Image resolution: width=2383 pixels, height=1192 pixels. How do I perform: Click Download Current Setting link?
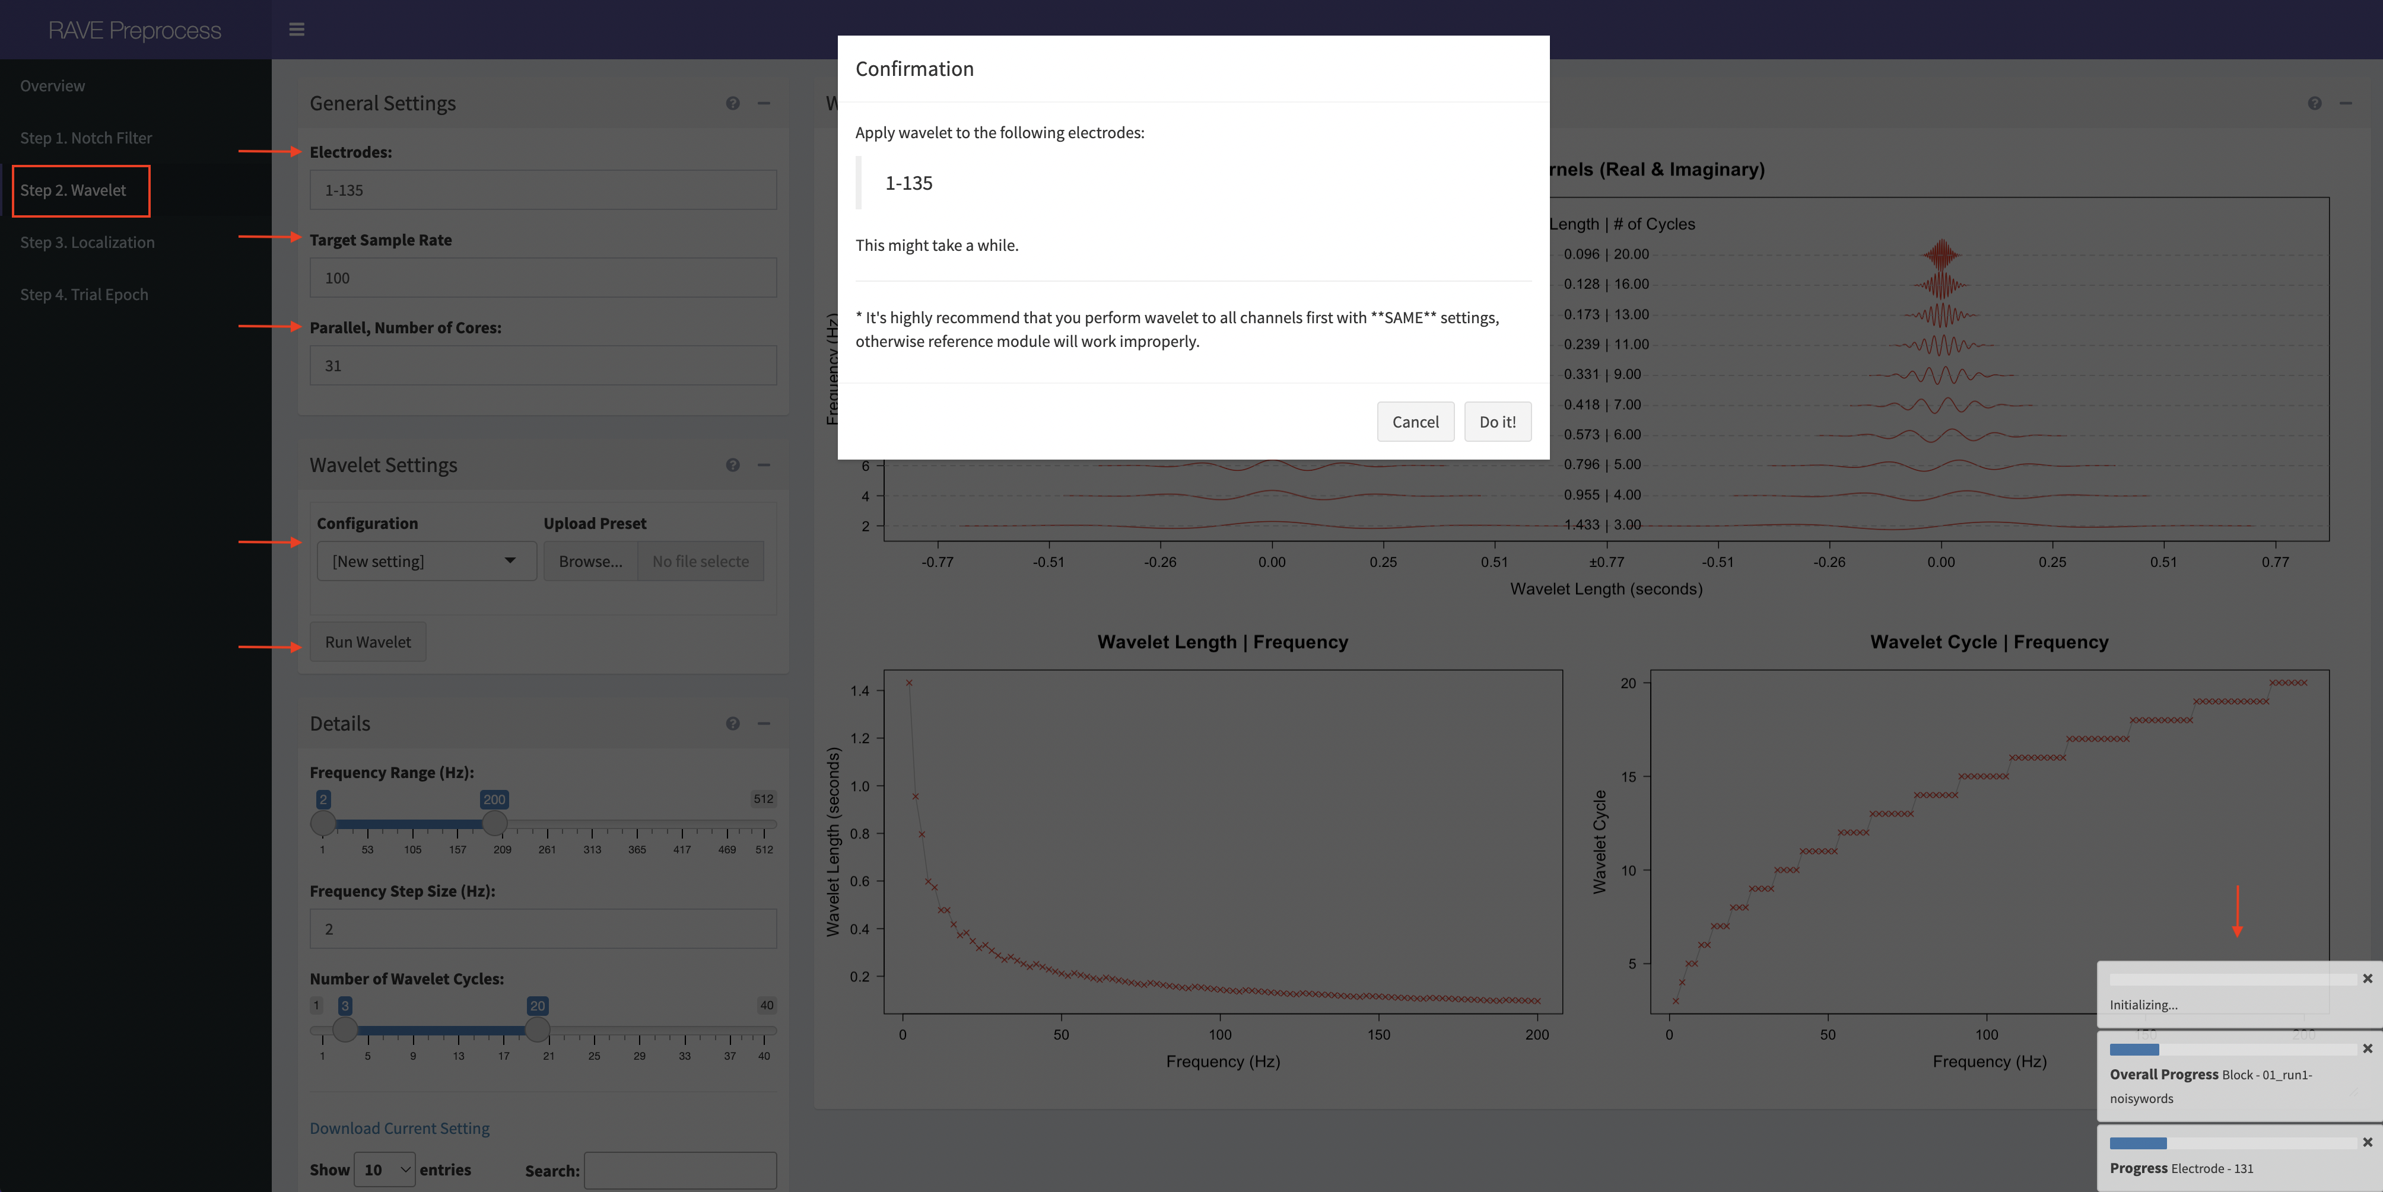(399, 1128)
